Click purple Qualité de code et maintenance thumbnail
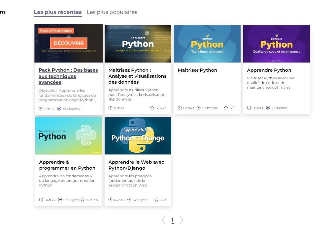This screenshot has height=245, width=333. [x=277, y=44]
